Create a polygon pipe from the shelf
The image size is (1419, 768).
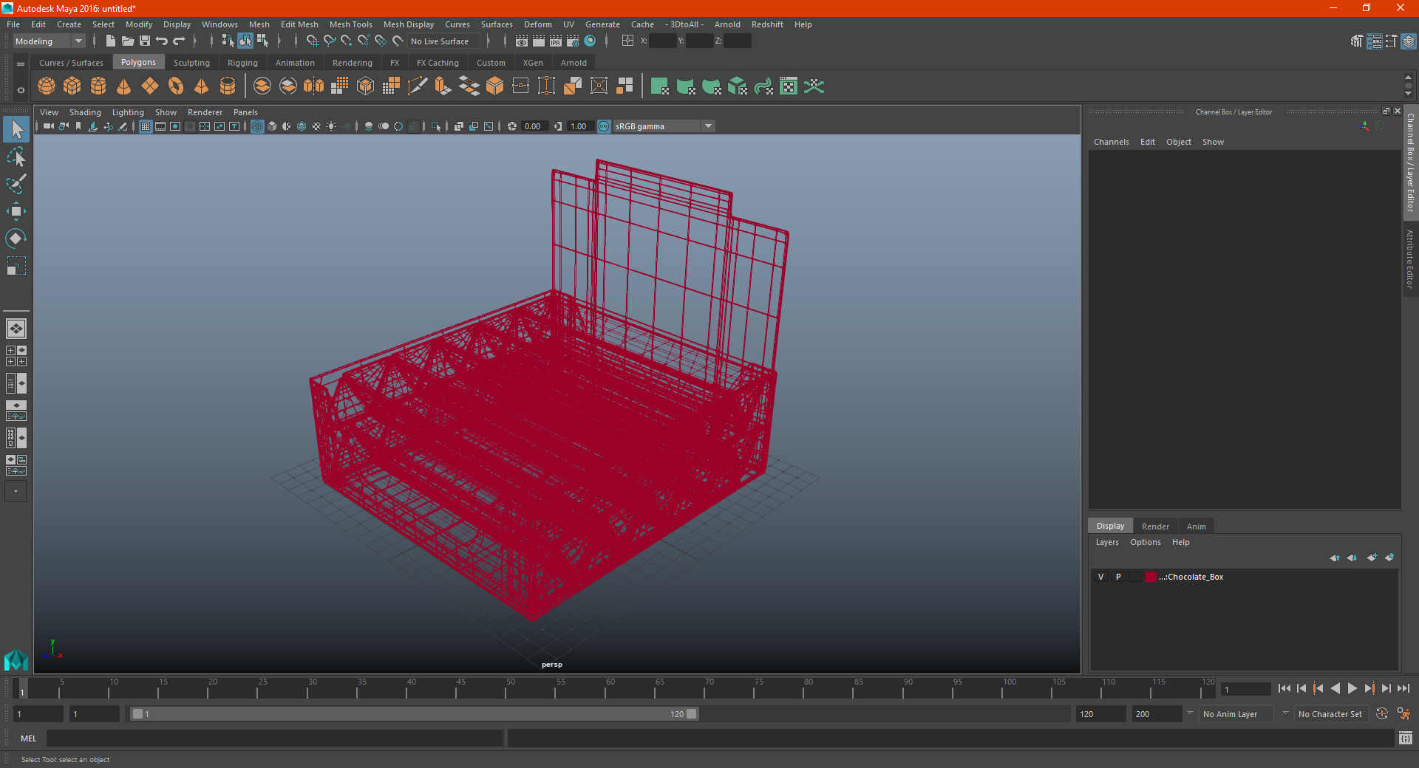click(x=228, y=86)
